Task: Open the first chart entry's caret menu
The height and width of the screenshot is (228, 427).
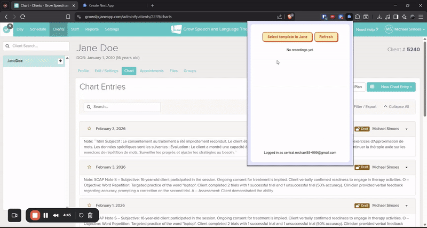Action: (407, 129)
